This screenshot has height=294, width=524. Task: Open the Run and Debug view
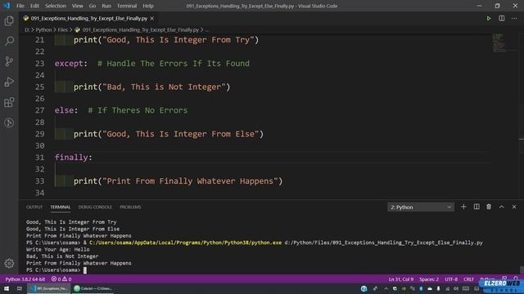coord(9,82)
